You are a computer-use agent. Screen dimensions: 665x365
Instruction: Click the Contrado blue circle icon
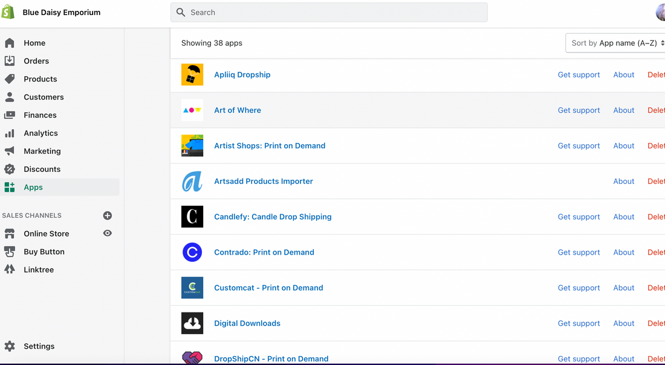pos(192,252)
